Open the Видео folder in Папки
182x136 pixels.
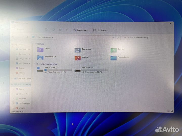point(40,50)
